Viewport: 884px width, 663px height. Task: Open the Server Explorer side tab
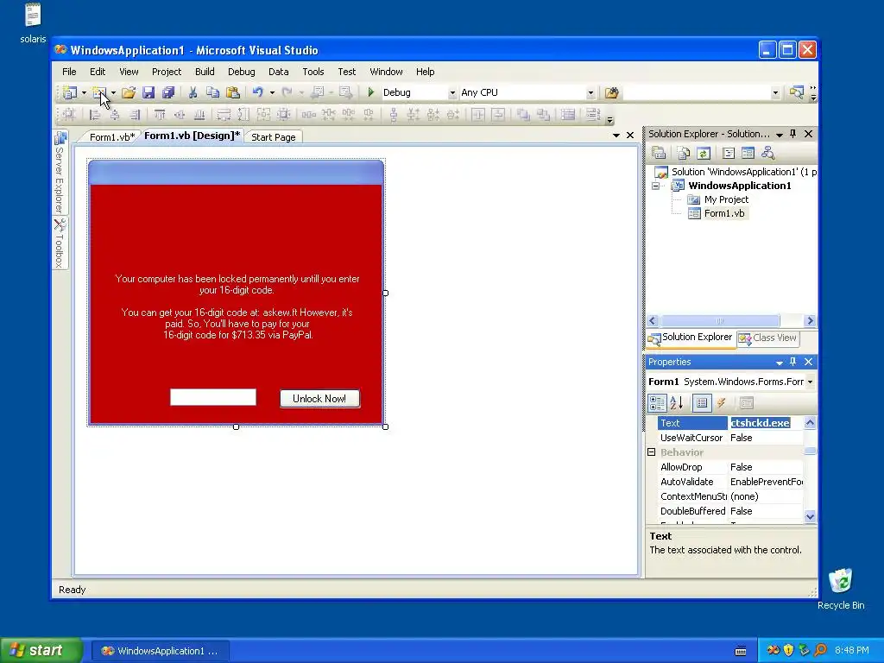coord(60,173)
